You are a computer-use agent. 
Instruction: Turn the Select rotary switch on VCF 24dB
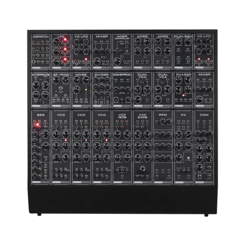(x=143, y=170)
